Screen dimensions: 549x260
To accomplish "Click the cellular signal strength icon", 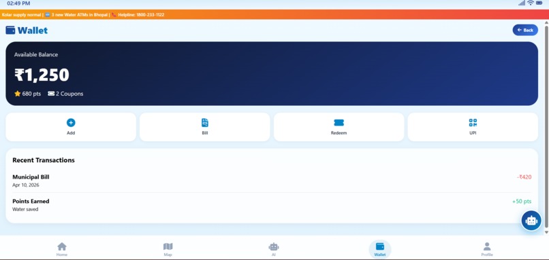I will point(522,3).
